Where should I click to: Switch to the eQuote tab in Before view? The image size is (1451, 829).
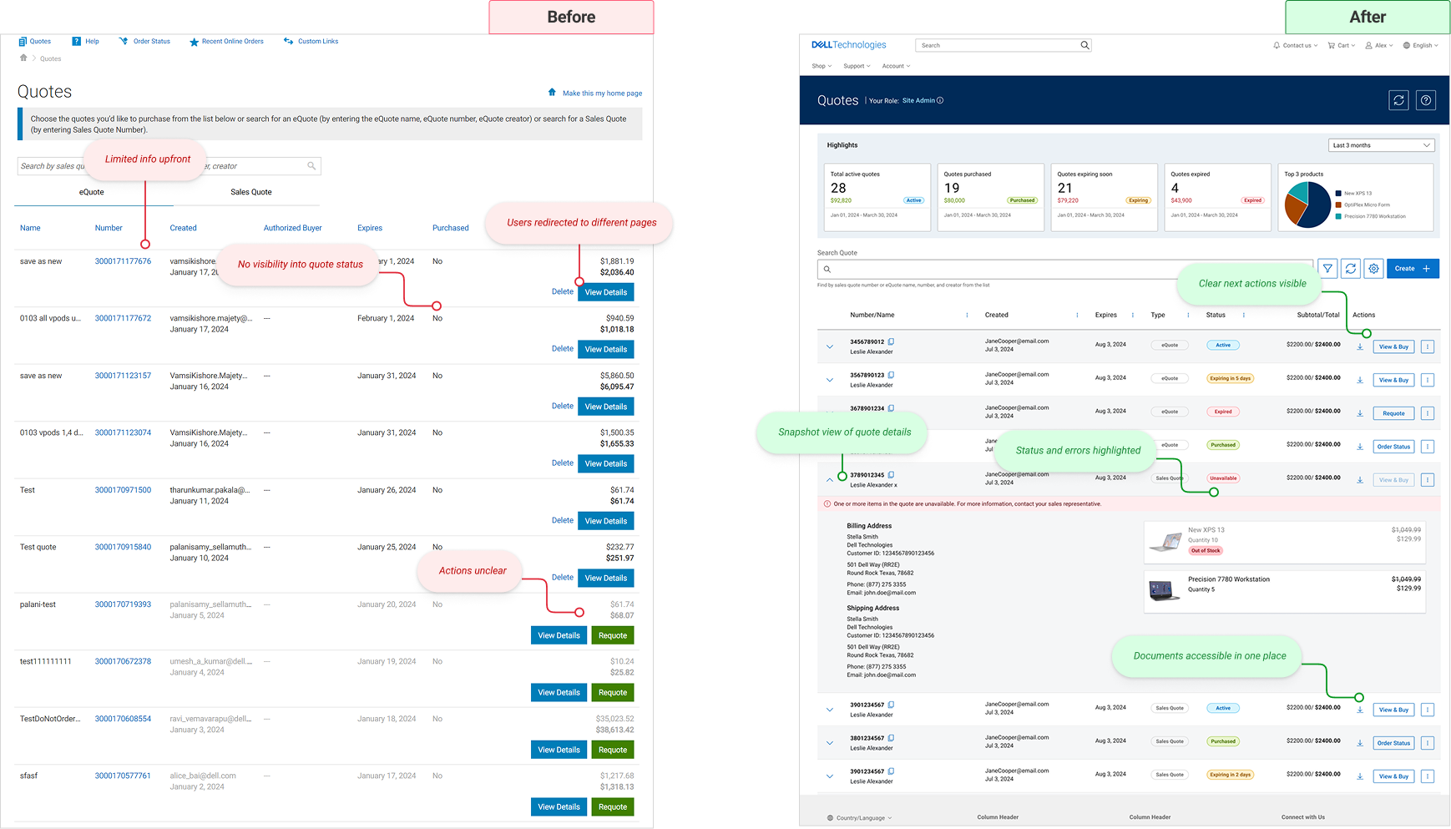point(92,192)
